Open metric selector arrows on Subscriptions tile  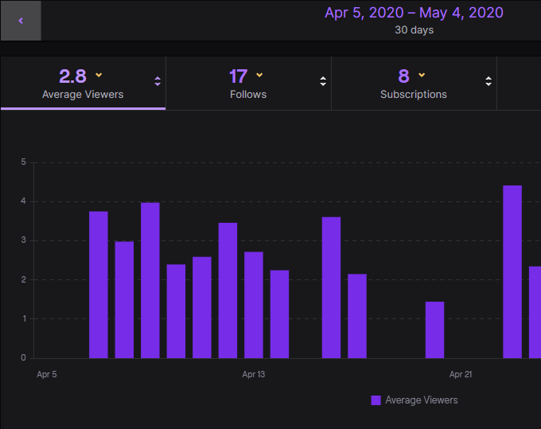(488, 81)
